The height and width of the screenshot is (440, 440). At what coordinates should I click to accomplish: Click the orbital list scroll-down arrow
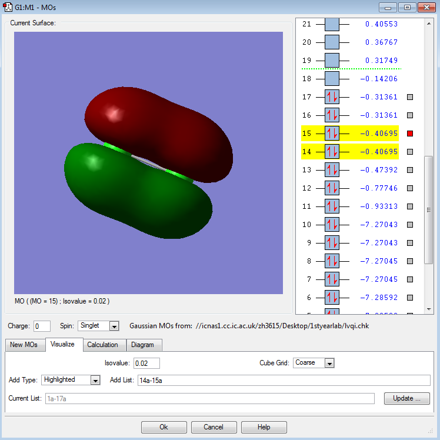tap(428, 309)
